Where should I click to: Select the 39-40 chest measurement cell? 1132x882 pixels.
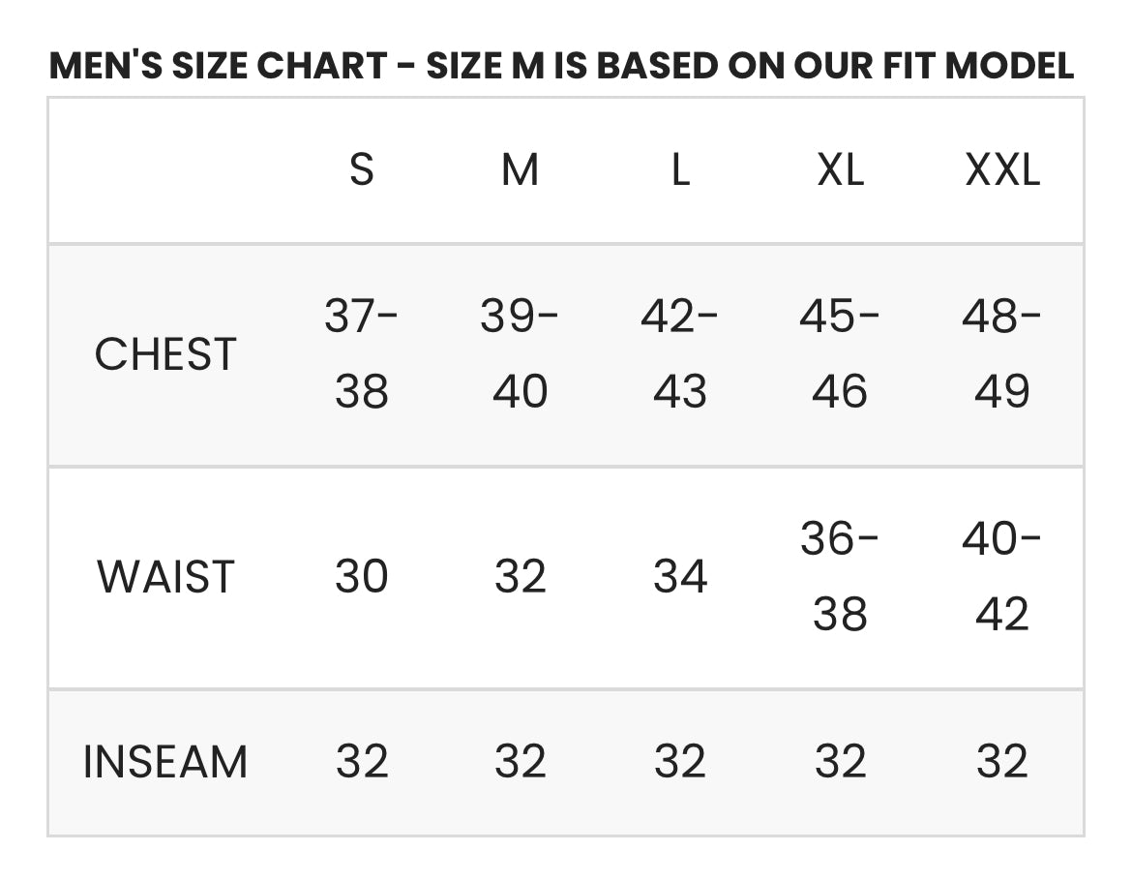521,354
